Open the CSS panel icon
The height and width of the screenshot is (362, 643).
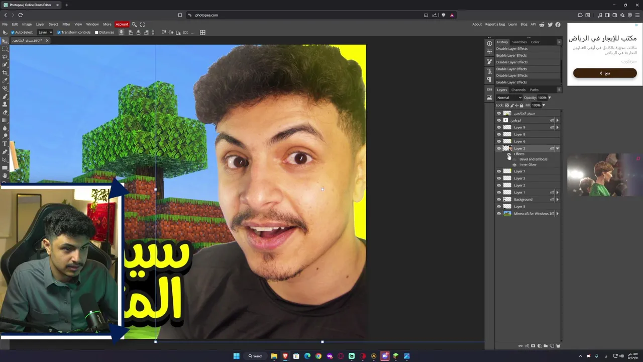tap(490, 89)
